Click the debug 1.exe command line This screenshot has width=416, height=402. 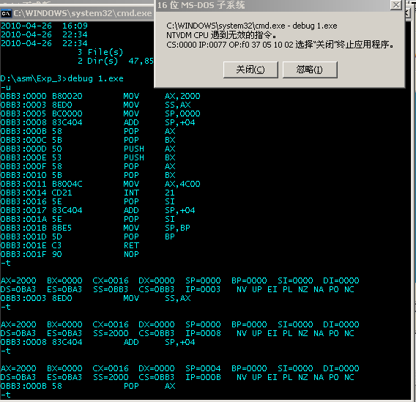click(62, 79)
